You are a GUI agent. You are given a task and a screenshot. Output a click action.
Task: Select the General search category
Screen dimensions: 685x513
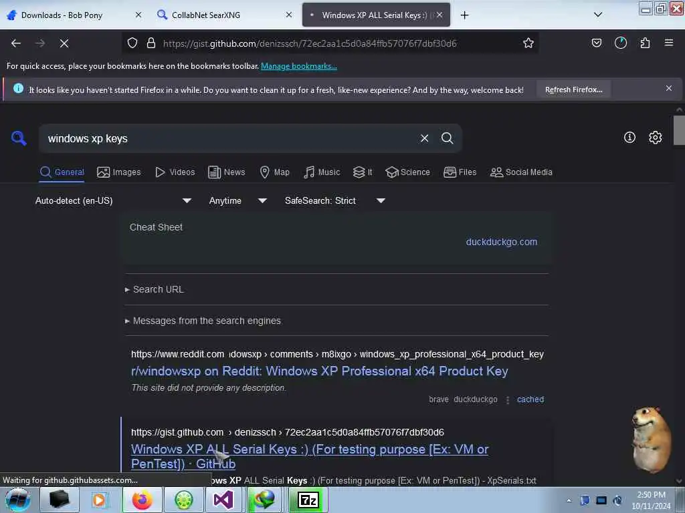click(62, 172)
